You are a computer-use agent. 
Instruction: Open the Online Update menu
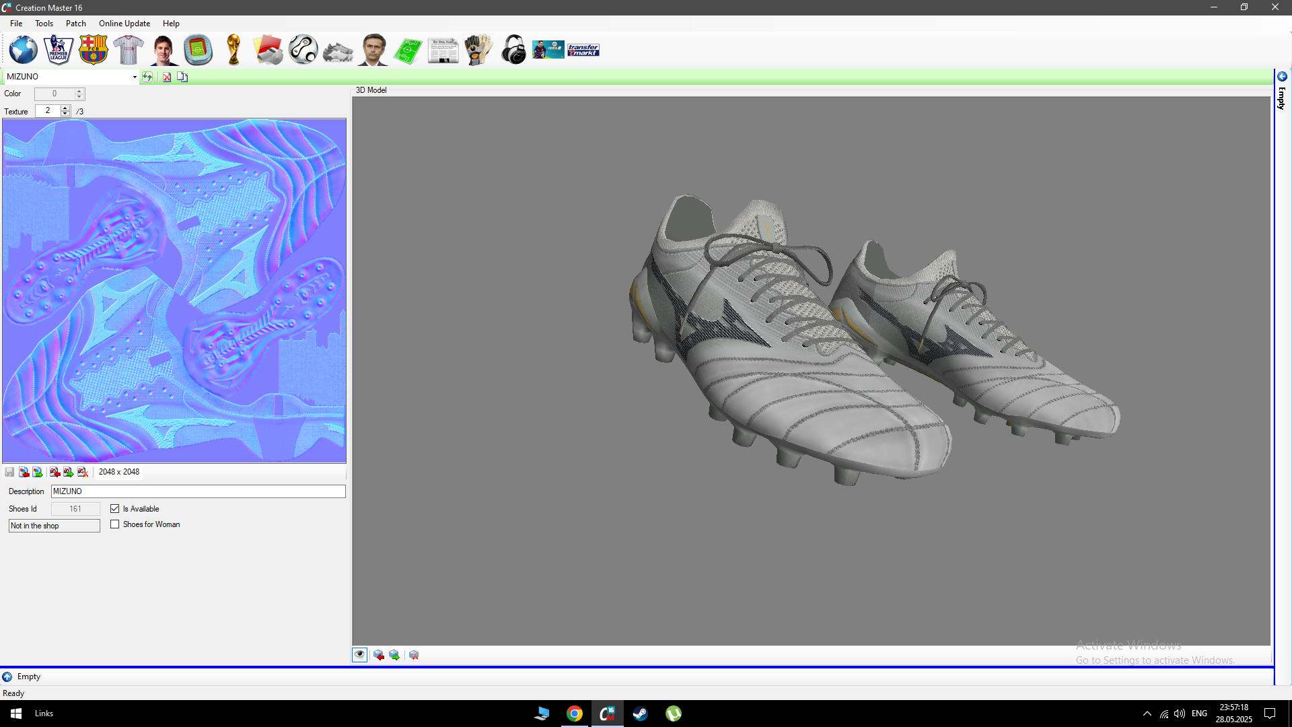124,24
